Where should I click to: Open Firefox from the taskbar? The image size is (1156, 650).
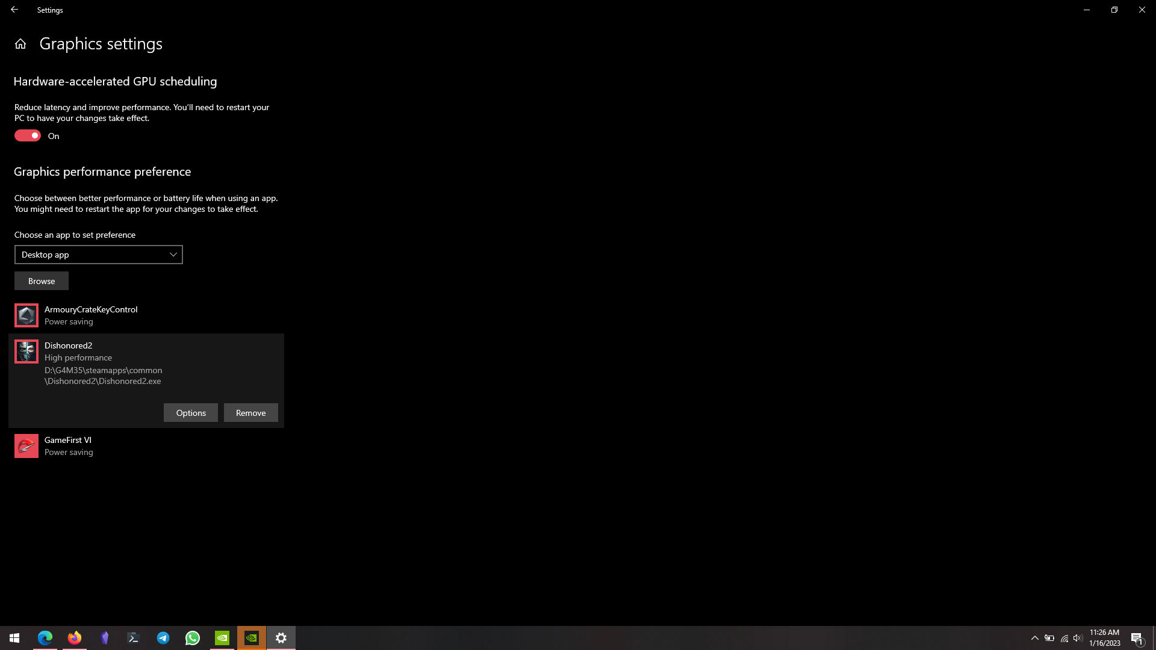click(x=75, y=638)
